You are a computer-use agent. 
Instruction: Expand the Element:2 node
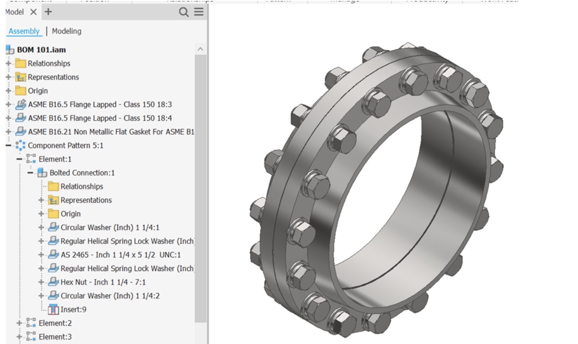tap(19, 323)
